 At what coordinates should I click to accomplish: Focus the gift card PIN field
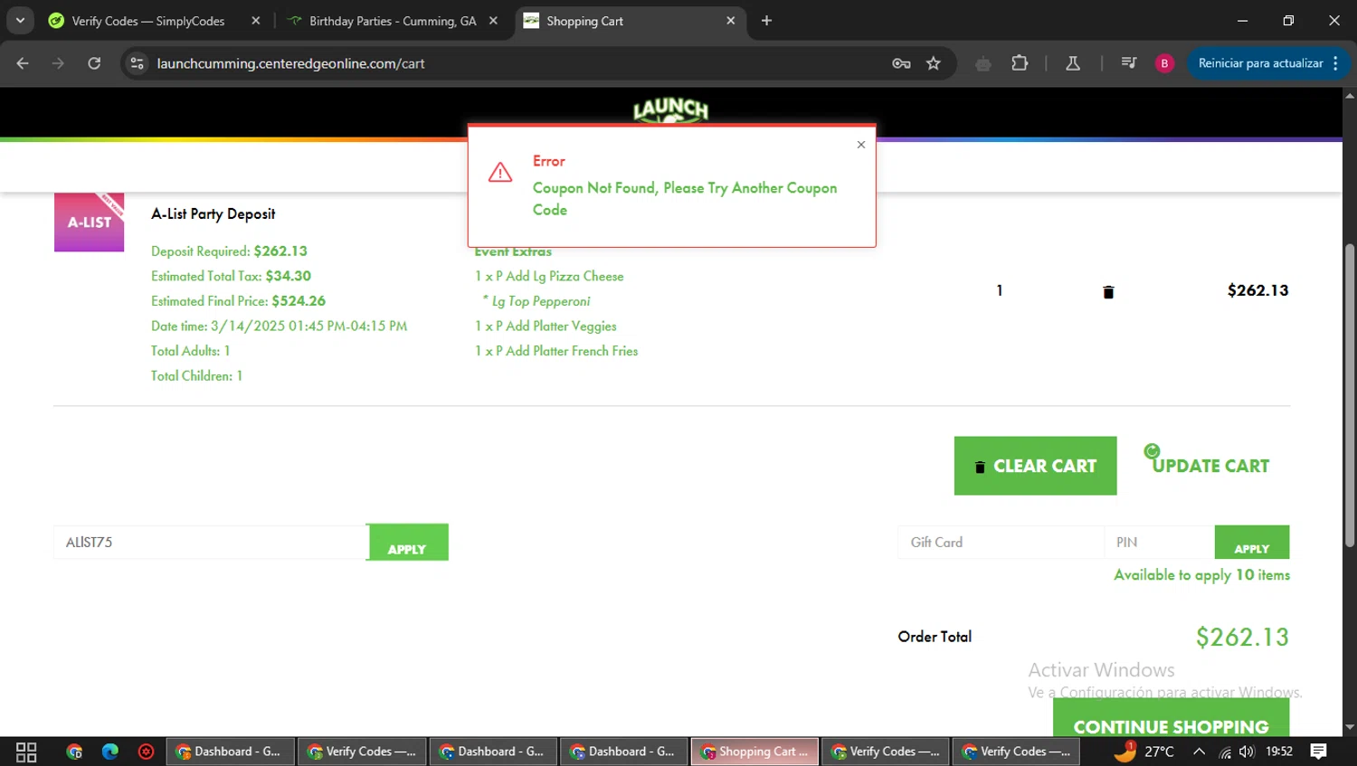coord(1159,543)
